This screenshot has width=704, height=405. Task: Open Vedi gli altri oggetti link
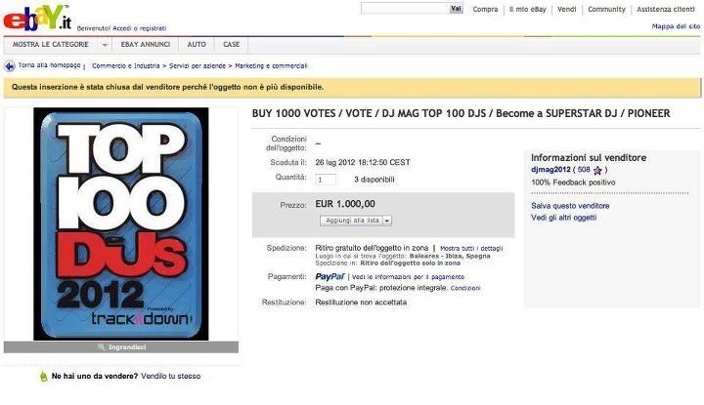coord(564,218)
